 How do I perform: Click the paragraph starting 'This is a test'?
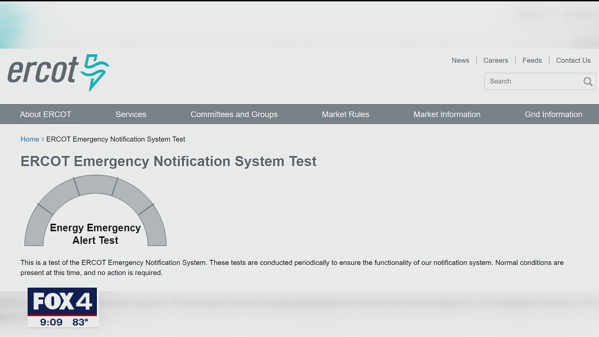292,267
